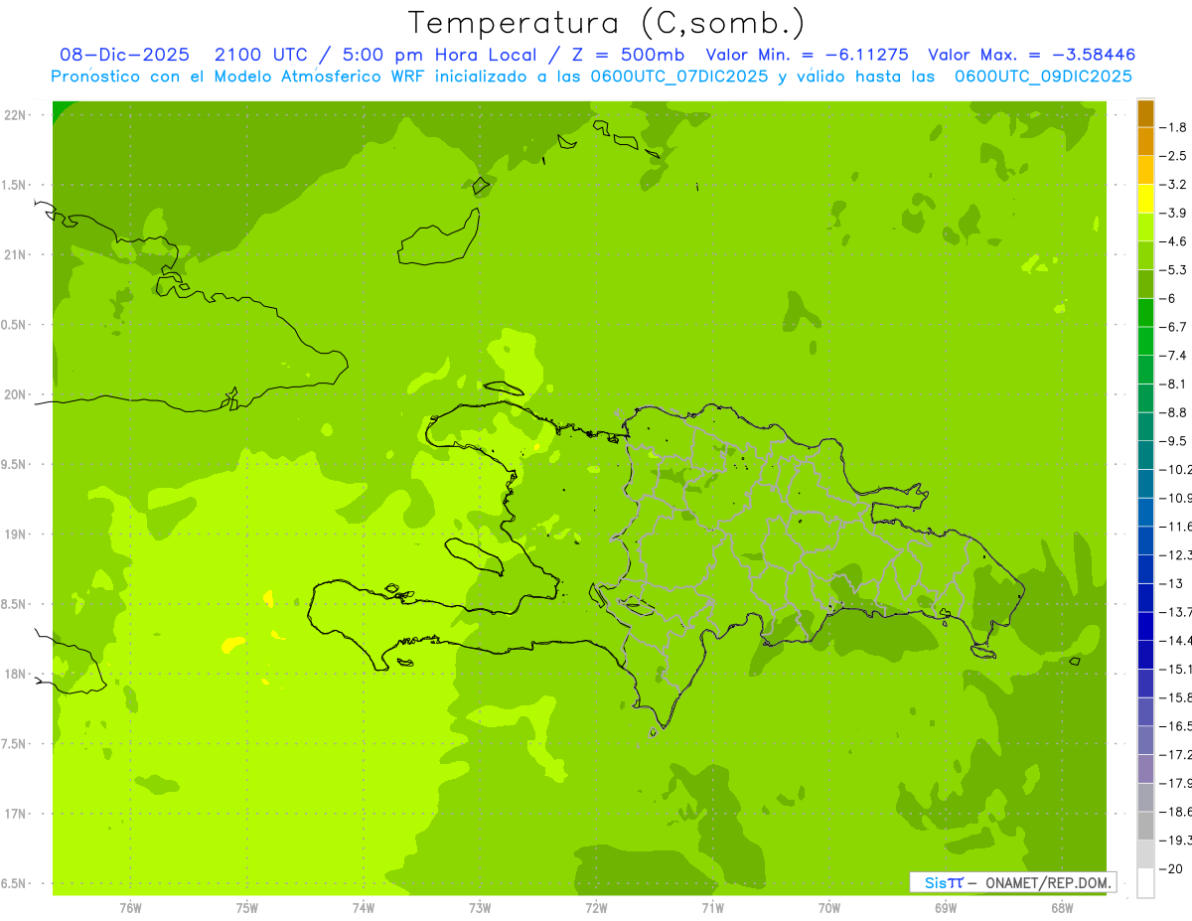Image resolution: width=1192 pixels, height=921 pixels.
Task: Click the 76W longitude axis label
Action: click(x=130, y=908)
